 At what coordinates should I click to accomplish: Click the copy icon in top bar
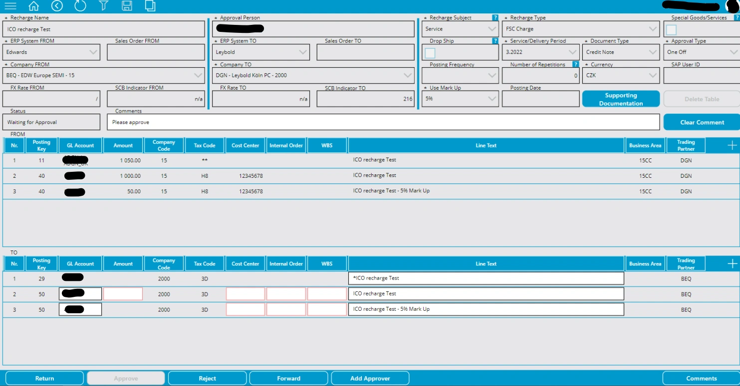click(x=150, y=6)
